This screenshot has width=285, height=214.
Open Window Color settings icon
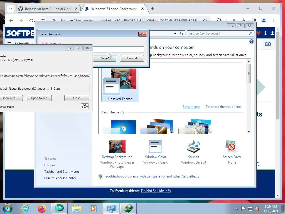(x=155, y=147)
